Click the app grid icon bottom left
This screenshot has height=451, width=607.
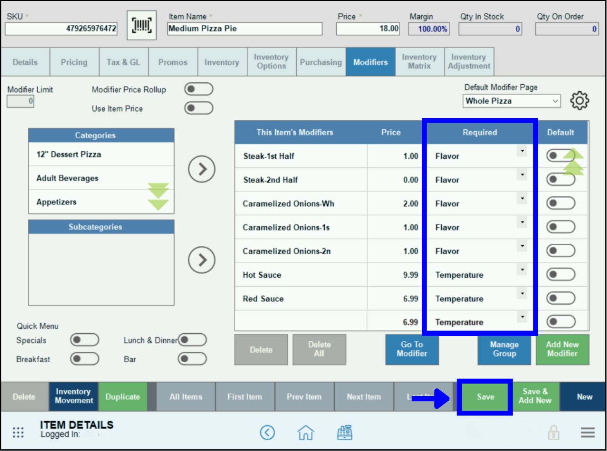(x=18, y=432)
